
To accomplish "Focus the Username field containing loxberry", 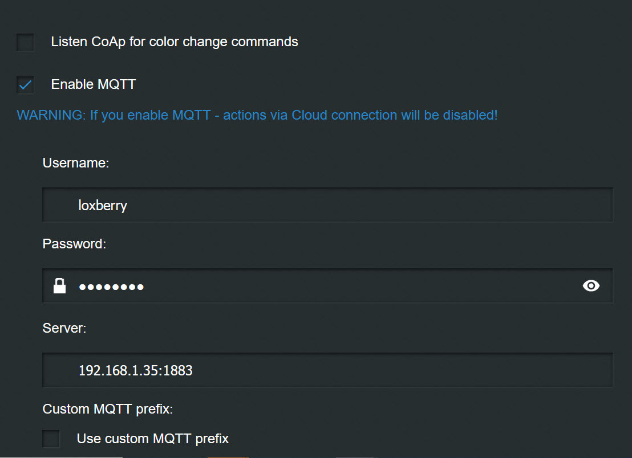I will click(x=327, y=205).
